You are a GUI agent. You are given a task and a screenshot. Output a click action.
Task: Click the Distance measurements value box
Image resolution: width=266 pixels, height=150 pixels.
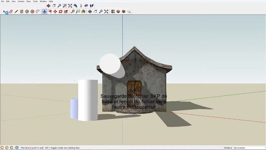249,148
